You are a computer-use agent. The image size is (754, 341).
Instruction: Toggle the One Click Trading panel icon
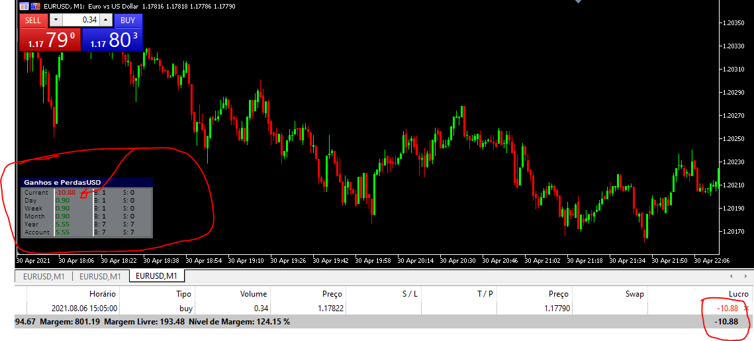[x=36, y=6]
